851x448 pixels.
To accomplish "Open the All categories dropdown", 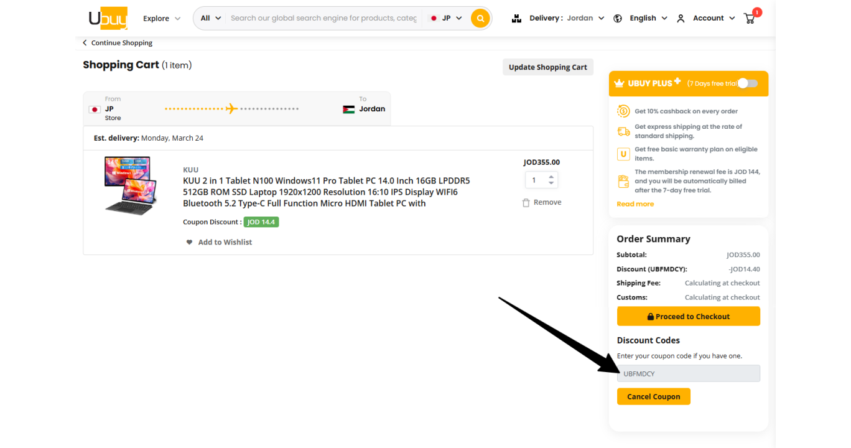I will [211, 18].
